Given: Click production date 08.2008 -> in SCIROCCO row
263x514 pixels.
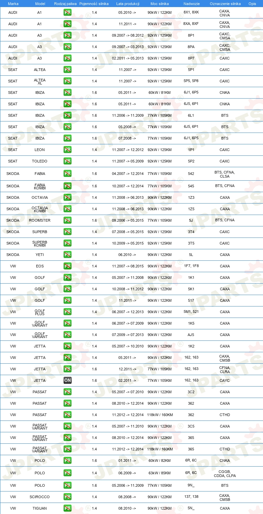Looking at the screenshot, I should coord(127,497).
